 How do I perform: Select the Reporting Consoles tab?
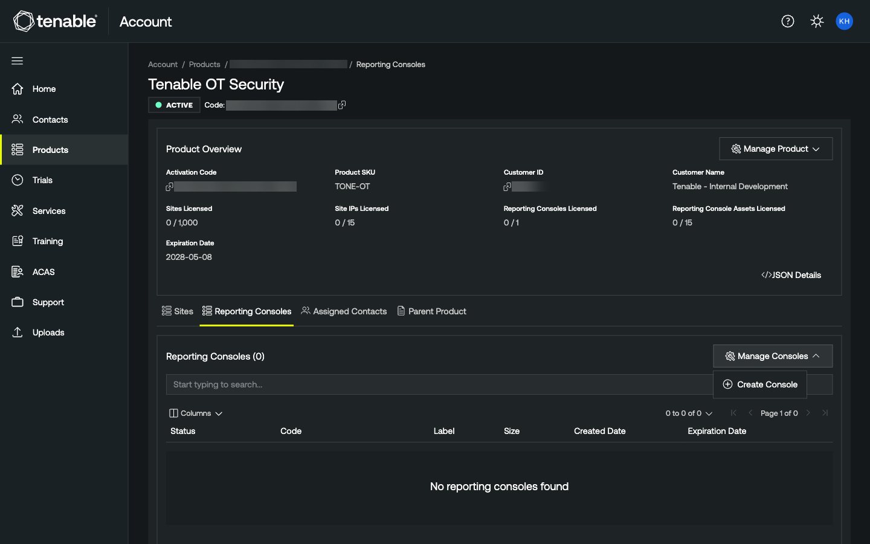pos(246,311)
